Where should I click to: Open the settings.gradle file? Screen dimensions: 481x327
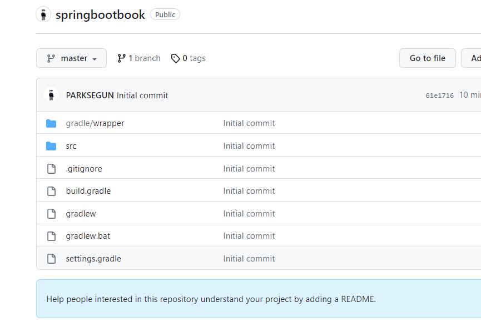[93, 259]
